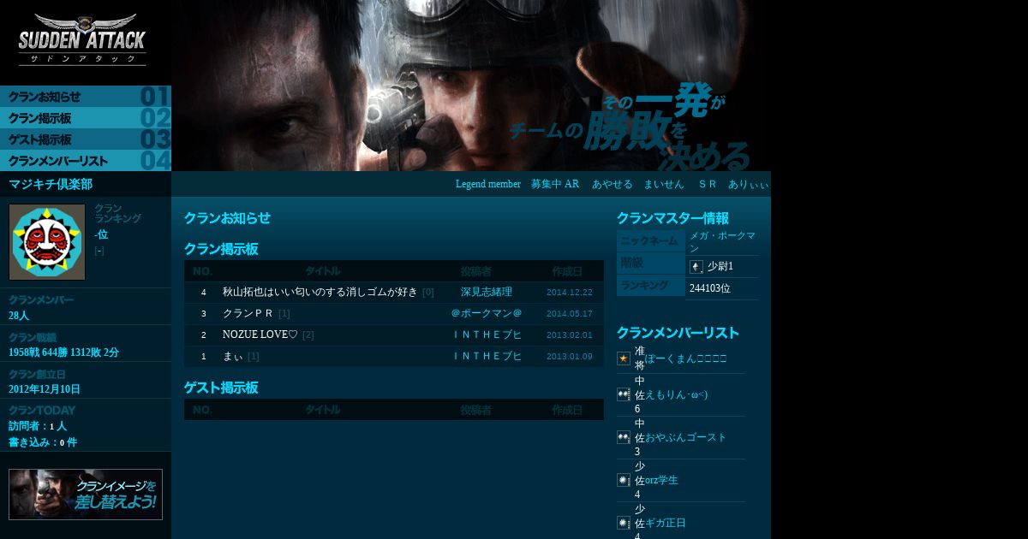Click the rank icon beside orz学生
This screenshot has height=539, width=1028.
[x=624, y=480]
